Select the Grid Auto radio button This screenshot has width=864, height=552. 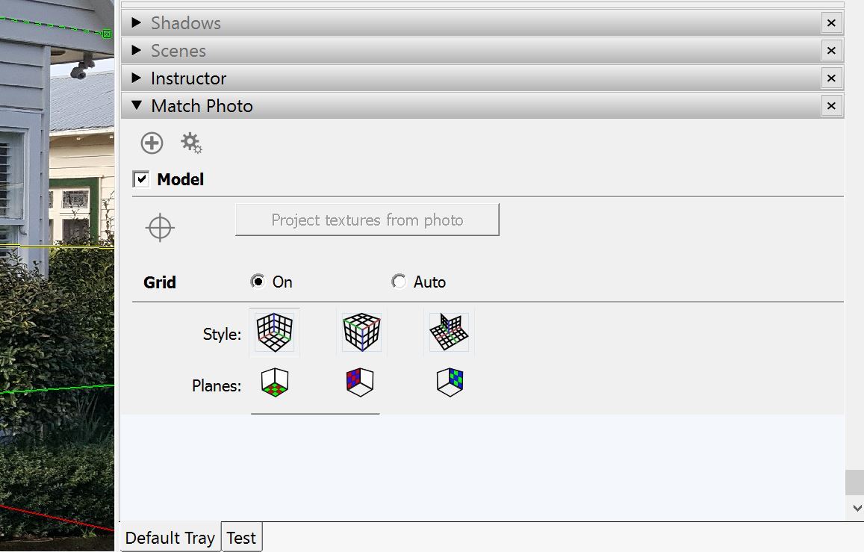click(400, 282)
